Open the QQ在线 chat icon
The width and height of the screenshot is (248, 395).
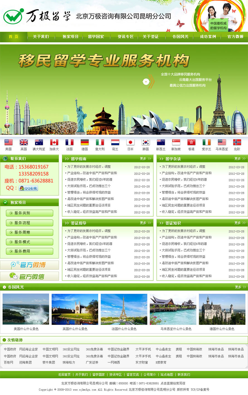tap(28, 188)
